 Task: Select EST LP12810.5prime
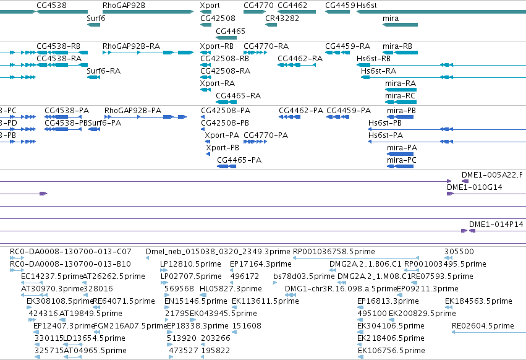(190, 264)
